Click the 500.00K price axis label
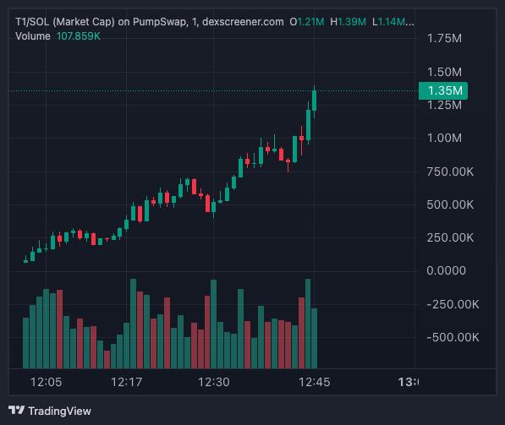Screen dimensions: 505x425 [x=450, y=204]
